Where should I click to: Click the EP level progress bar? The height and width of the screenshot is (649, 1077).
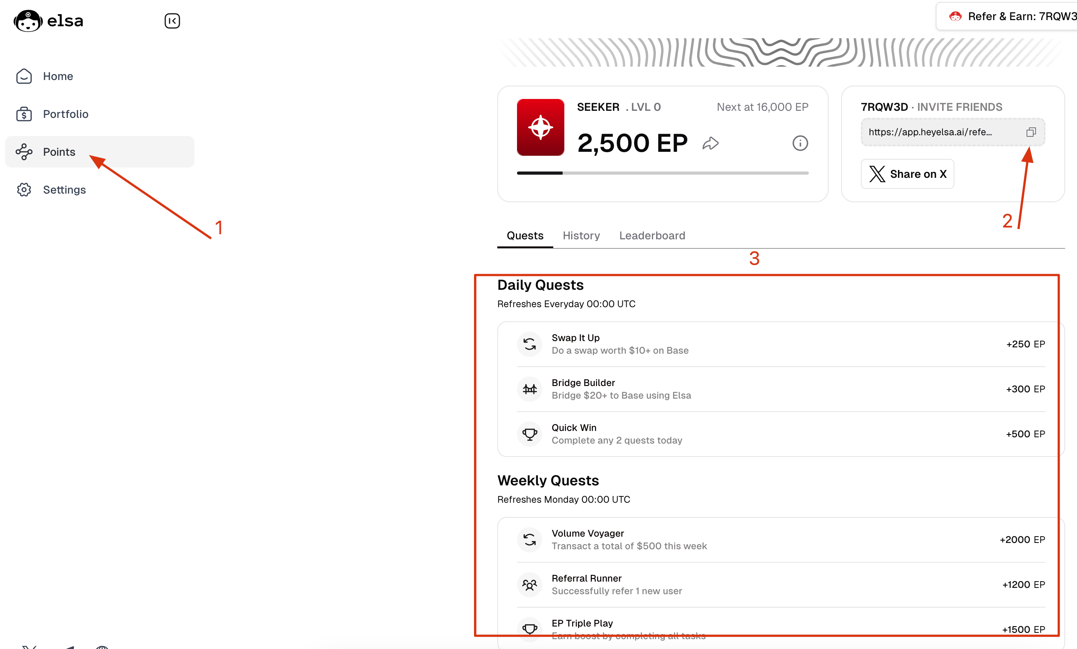point(662,173)
